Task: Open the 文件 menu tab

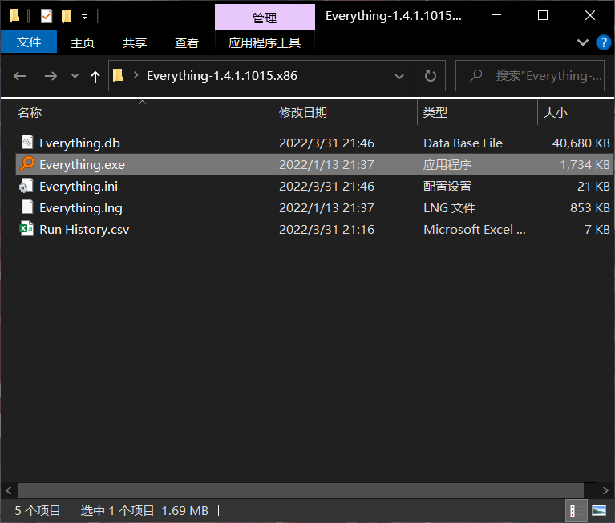Action: tap(29, 42)
